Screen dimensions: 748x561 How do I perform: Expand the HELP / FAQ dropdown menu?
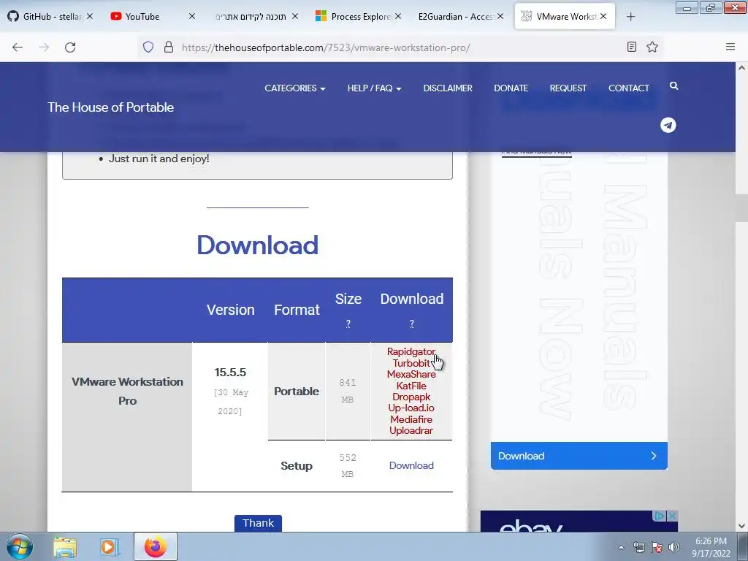click(375, 88)
